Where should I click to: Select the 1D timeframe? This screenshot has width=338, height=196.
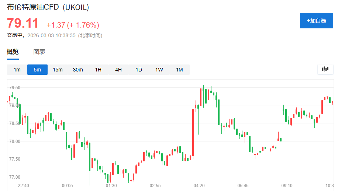point(139,70)
